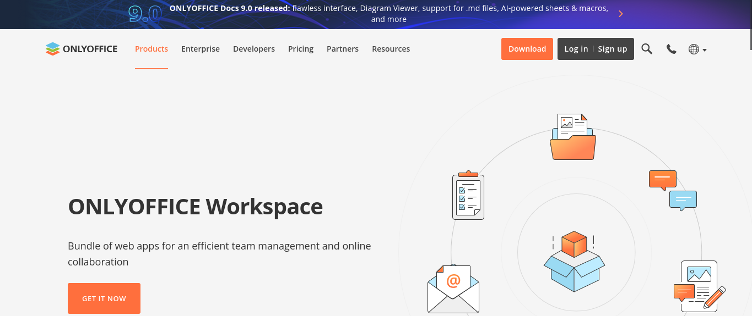Click the chat speech bubbles illustration
The image size is (752, 316).
[x=673, y=190]
